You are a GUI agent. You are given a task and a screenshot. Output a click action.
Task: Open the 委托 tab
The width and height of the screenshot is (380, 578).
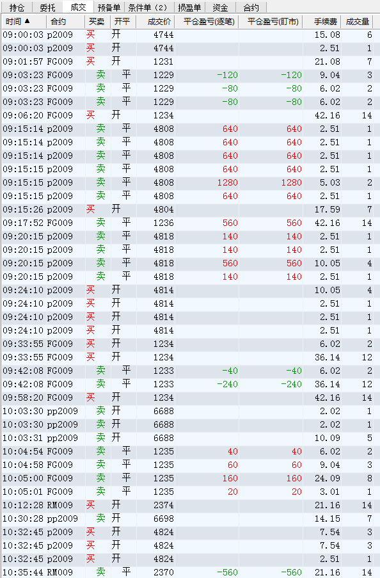[47, 8]
